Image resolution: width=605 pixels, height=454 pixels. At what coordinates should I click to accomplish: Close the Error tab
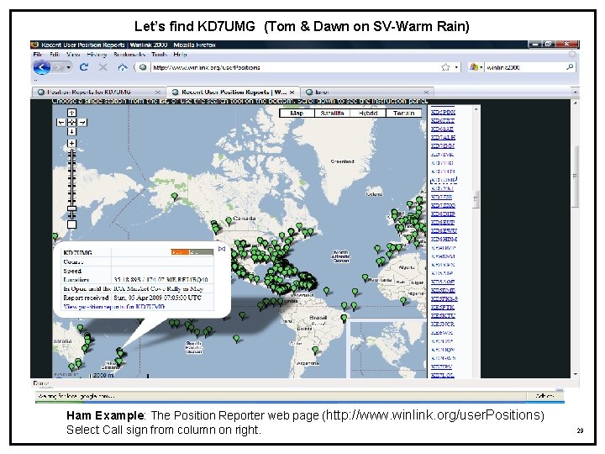coord(426,92)
